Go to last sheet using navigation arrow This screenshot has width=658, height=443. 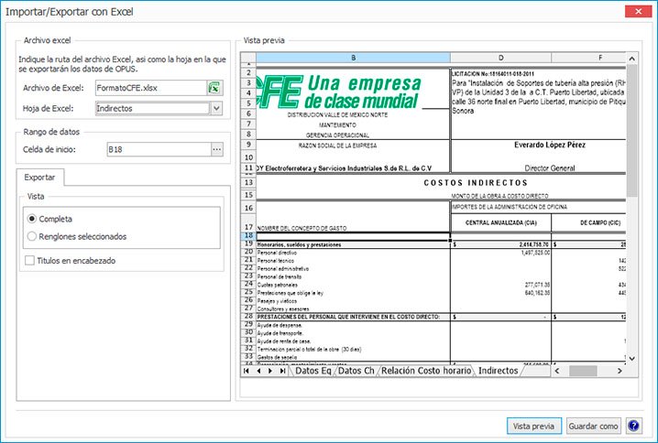[281, 372]
